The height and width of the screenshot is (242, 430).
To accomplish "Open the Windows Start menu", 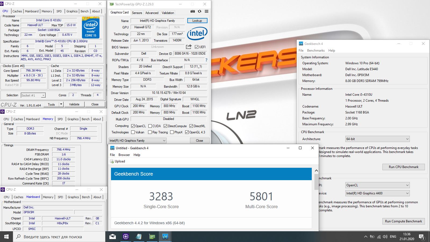I will [x=6, y=237].
